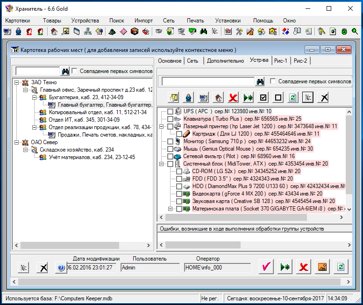Click the red X delete icon above the device list

[233, 97]
